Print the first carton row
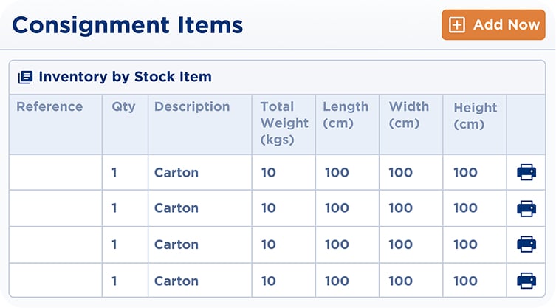This screenshot has width=556, height=308. point(526,173)
